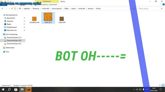Viewport: 165px width, 92px height.
Task: Open Быстрый доступ in navigation pane
Action: 12,15
